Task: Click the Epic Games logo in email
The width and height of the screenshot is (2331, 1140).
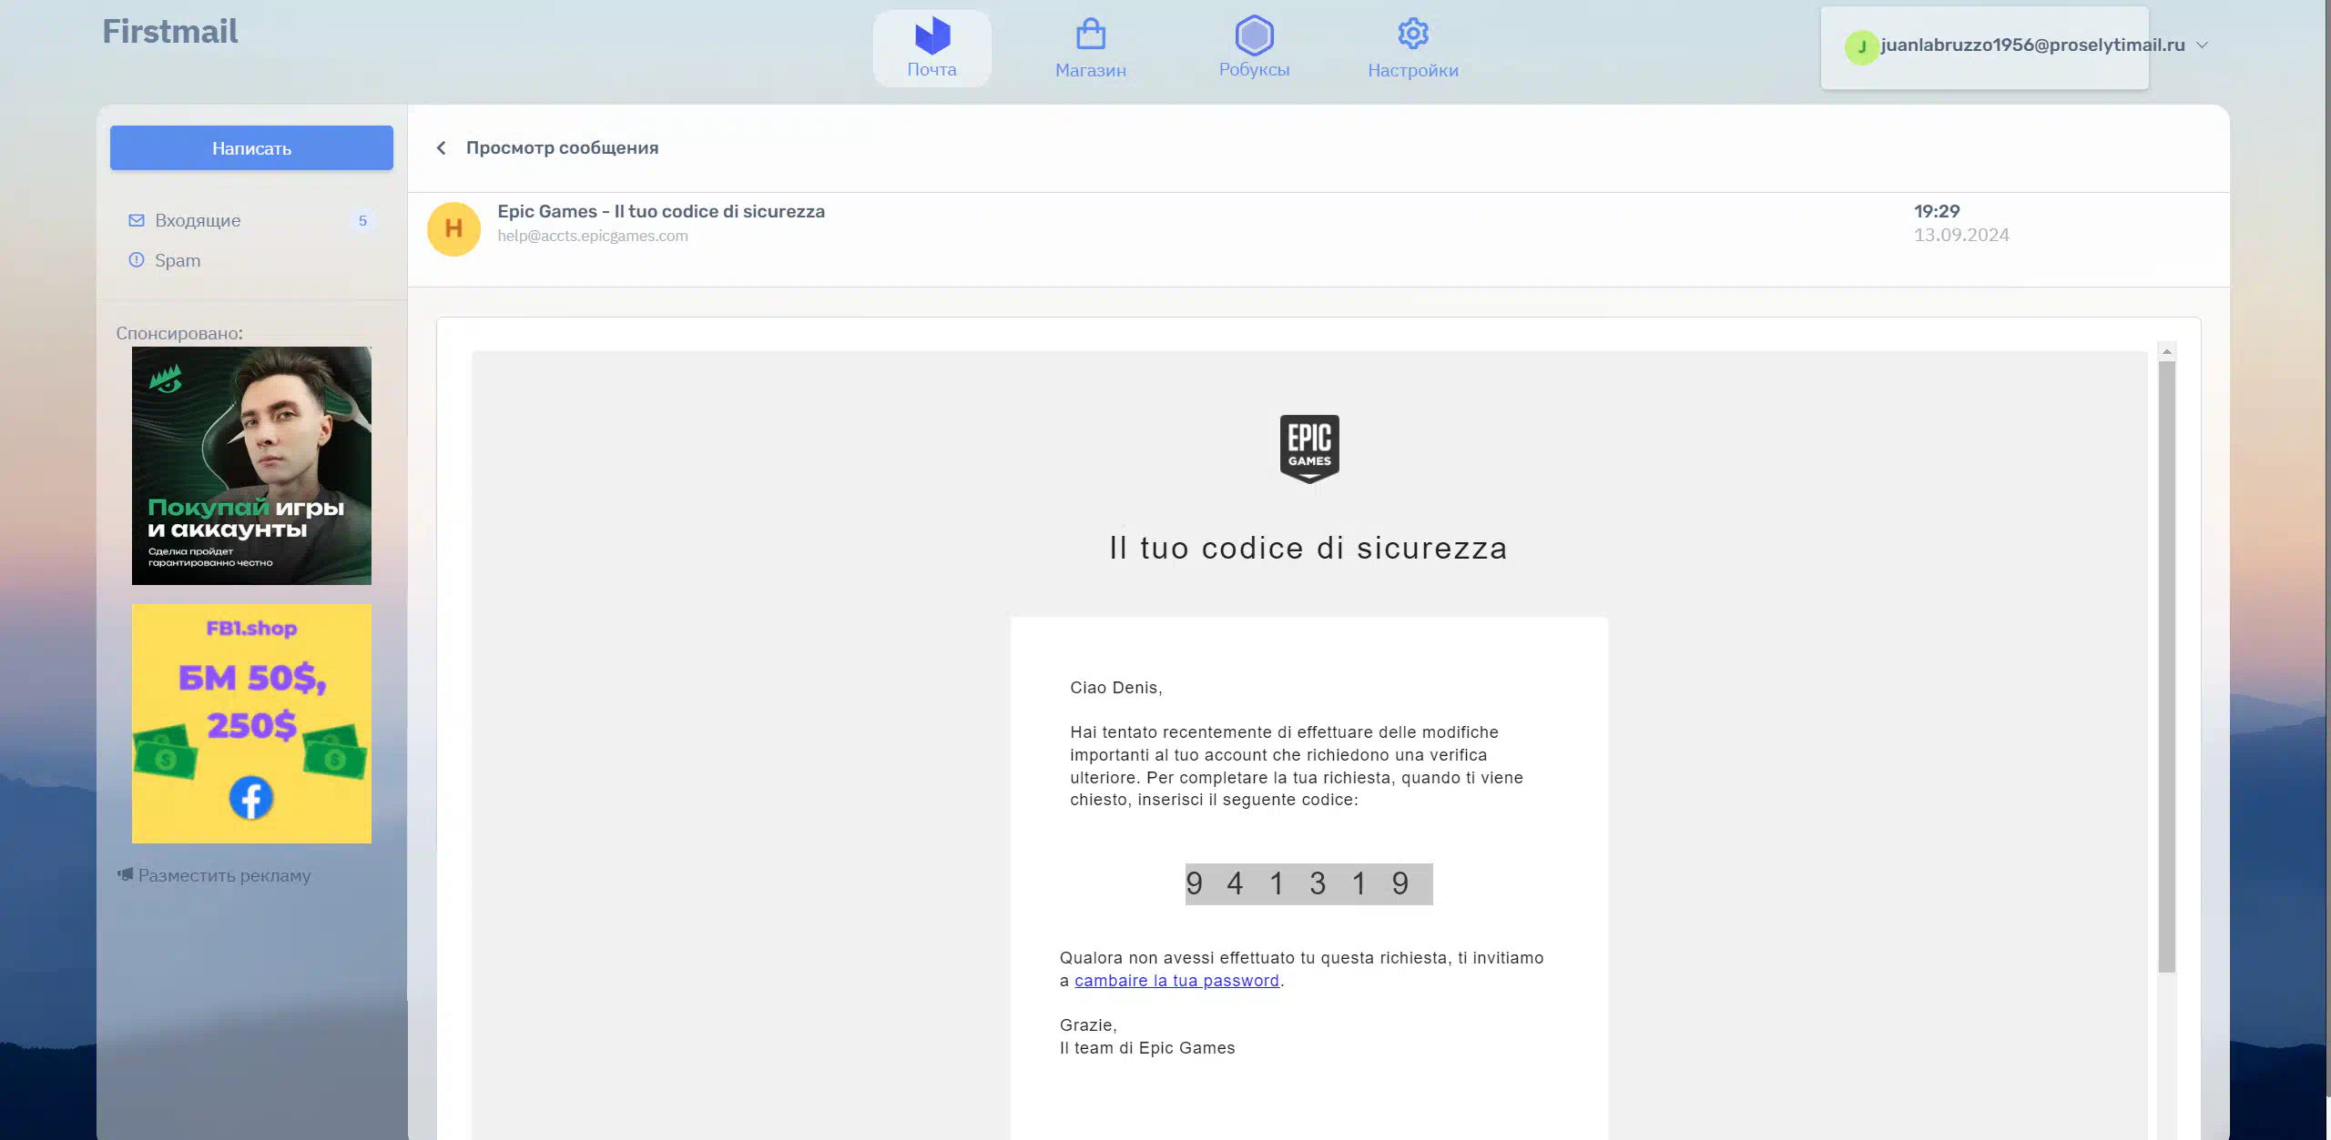Action: [x=1308, y=449]
